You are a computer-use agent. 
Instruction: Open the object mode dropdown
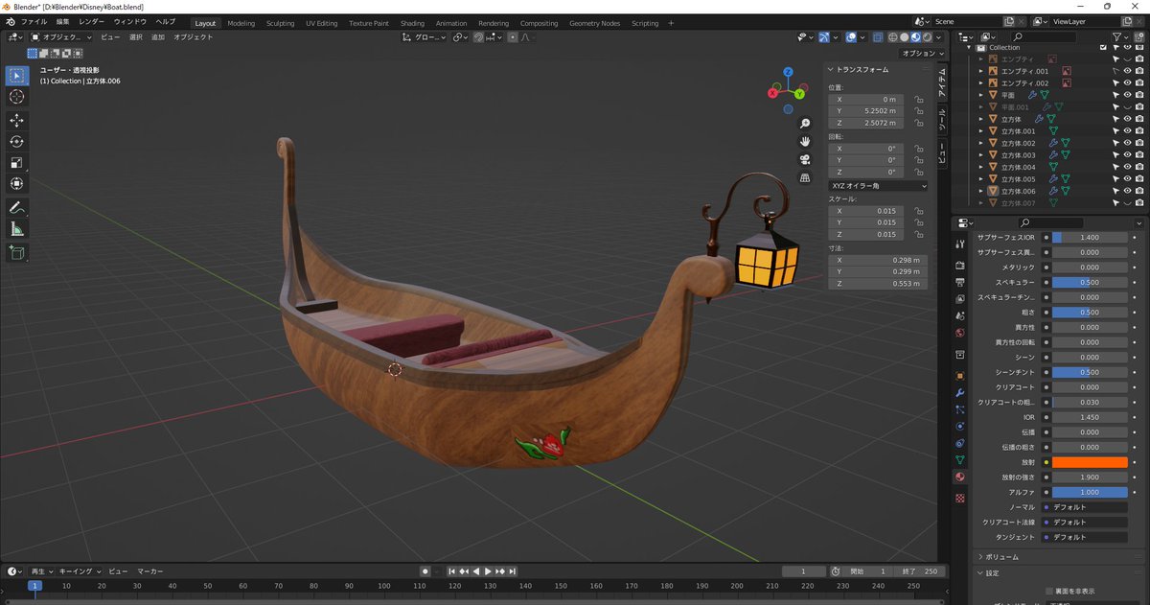point(61,37)
